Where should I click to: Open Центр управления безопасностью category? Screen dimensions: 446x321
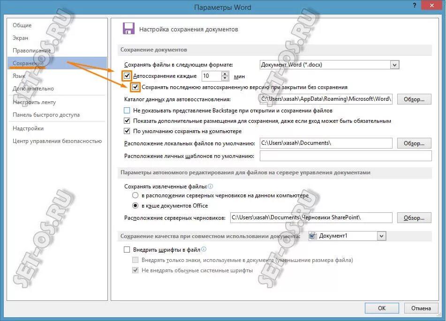coord(57,141)
